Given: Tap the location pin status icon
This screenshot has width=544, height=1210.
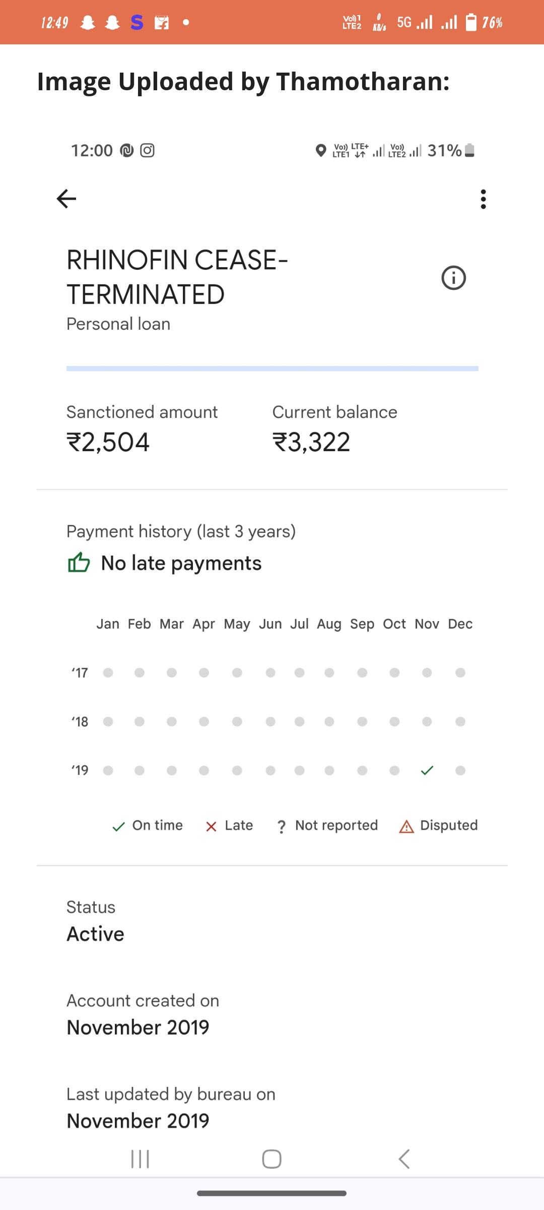Looking at the screenshot, I should pos(320,150).
